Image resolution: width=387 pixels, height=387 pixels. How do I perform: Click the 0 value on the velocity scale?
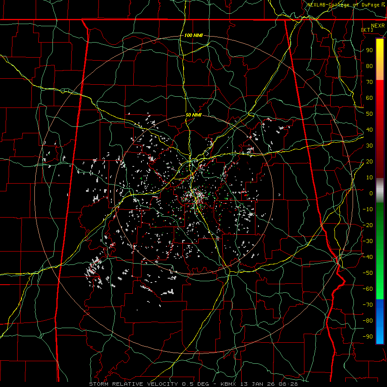pos(371,193)
